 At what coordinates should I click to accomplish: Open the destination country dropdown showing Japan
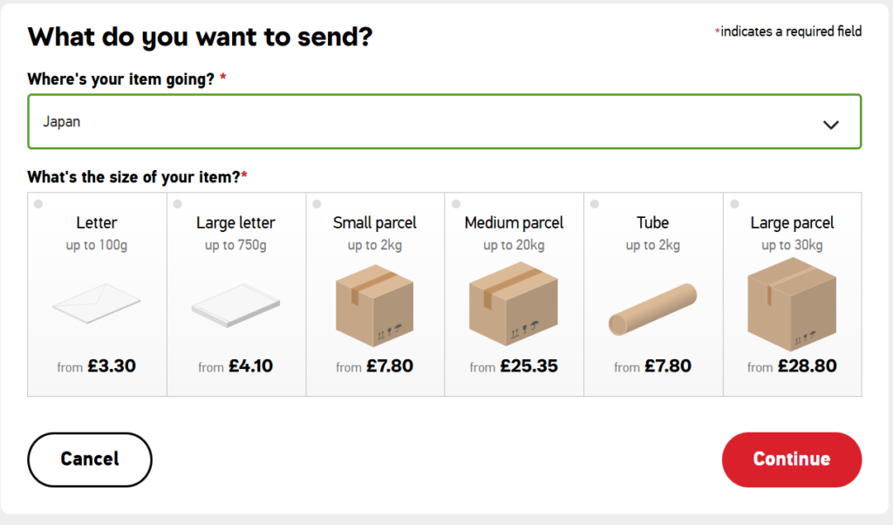(419, 122)
